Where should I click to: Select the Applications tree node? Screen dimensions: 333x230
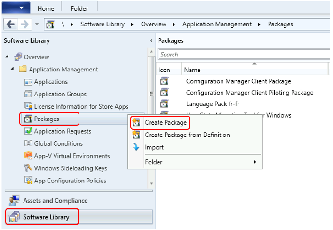(51, 82)
